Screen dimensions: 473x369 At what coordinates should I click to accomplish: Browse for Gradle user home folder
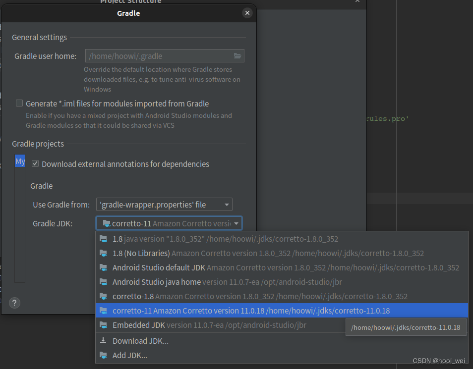point(237,56)
